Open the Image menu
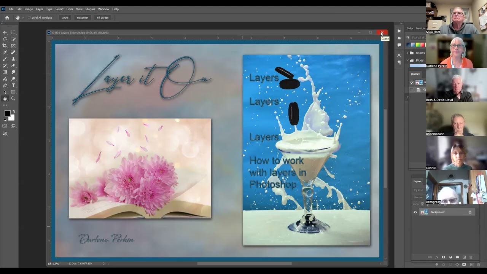 (x=29, y=9)
